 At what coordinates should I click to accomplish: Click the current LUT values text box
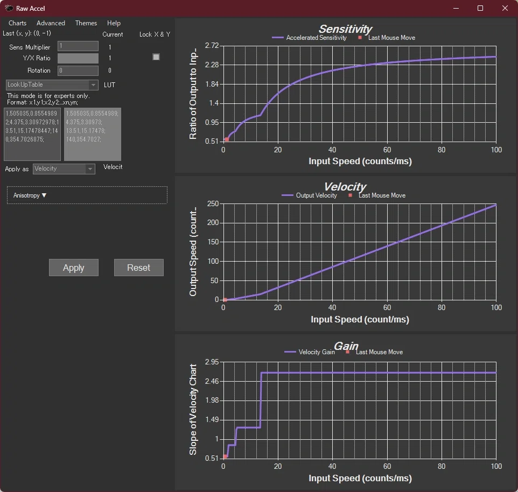click(93, 134)
